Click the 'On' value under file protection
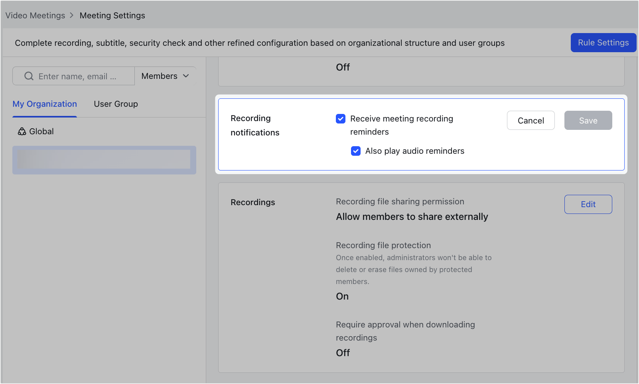Image resolution: width=639 pixels, height=384 pixels. [x=342, y=296]
